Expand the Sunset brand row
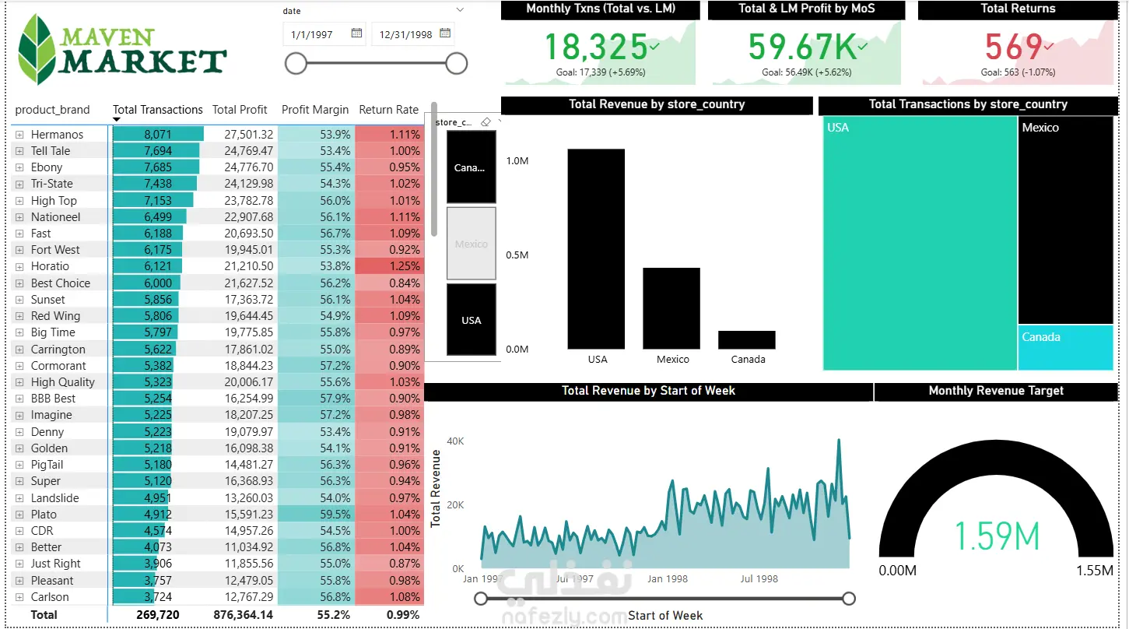Viewport: 1129px width, 629px height. click(20, 300)
